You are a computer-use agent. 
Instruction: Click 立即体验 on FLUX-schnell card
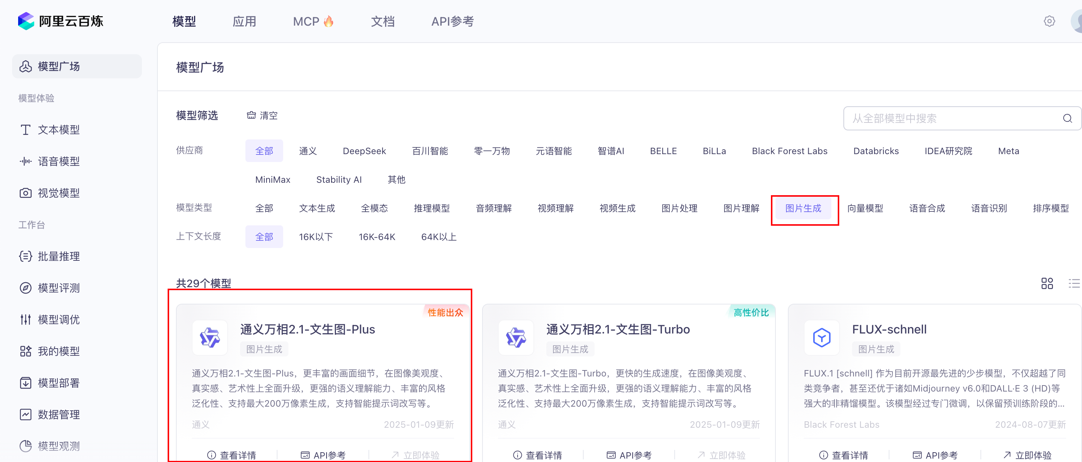point(1027,455)
